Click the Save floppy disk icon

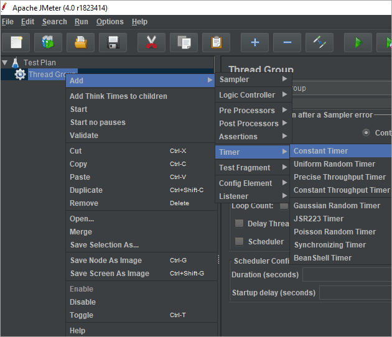(x=113, y=42)
